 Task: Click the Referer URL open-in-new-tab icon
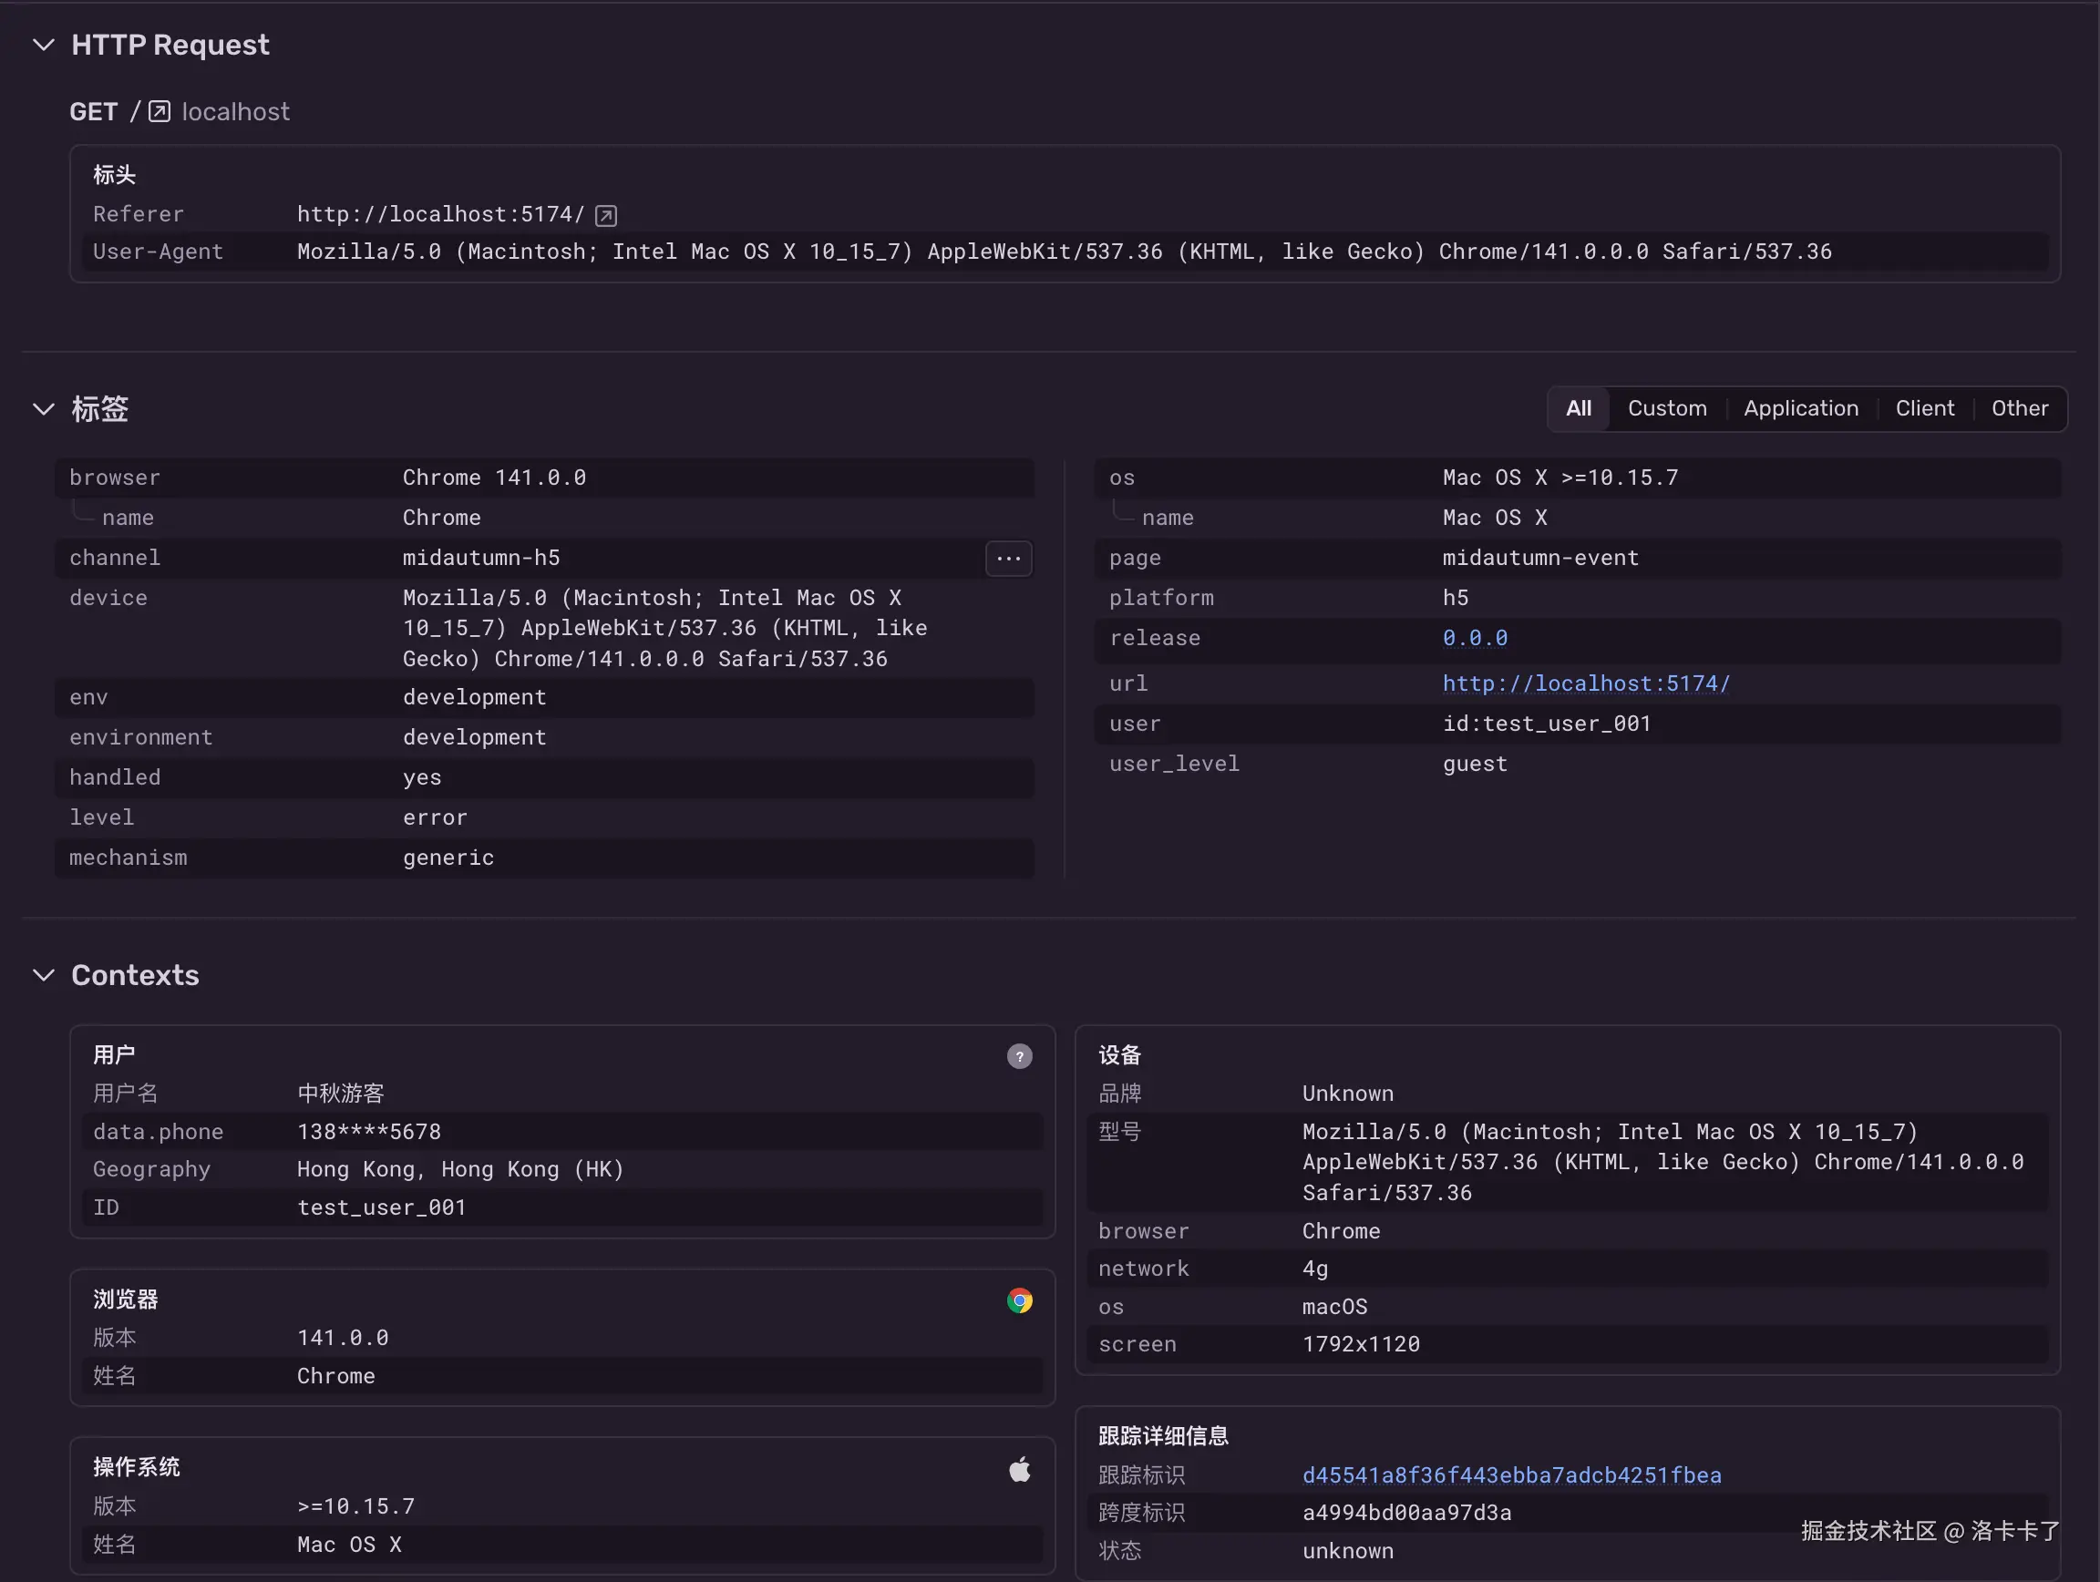[x=606, y=215]
